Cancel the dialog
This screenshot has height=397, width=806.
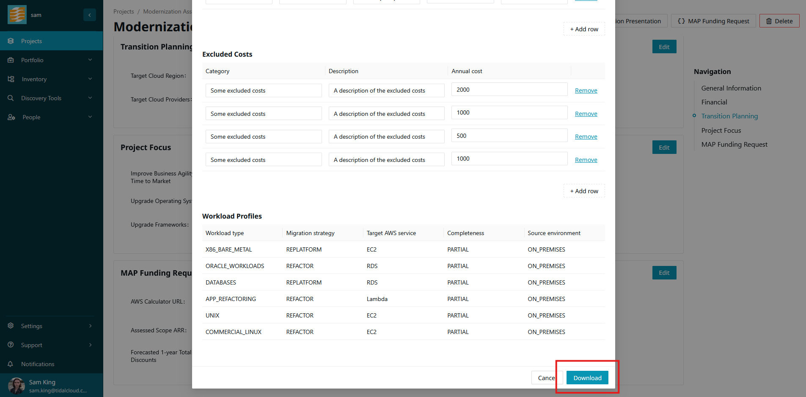547,378
